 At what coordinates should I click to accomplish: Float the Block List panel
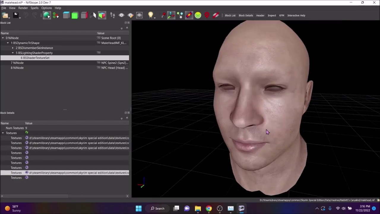point(126,23)
